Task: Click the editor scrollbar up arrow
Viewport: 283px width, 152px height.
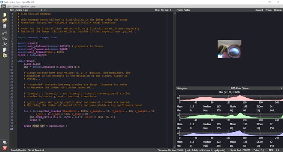Action: coord(174,13)
